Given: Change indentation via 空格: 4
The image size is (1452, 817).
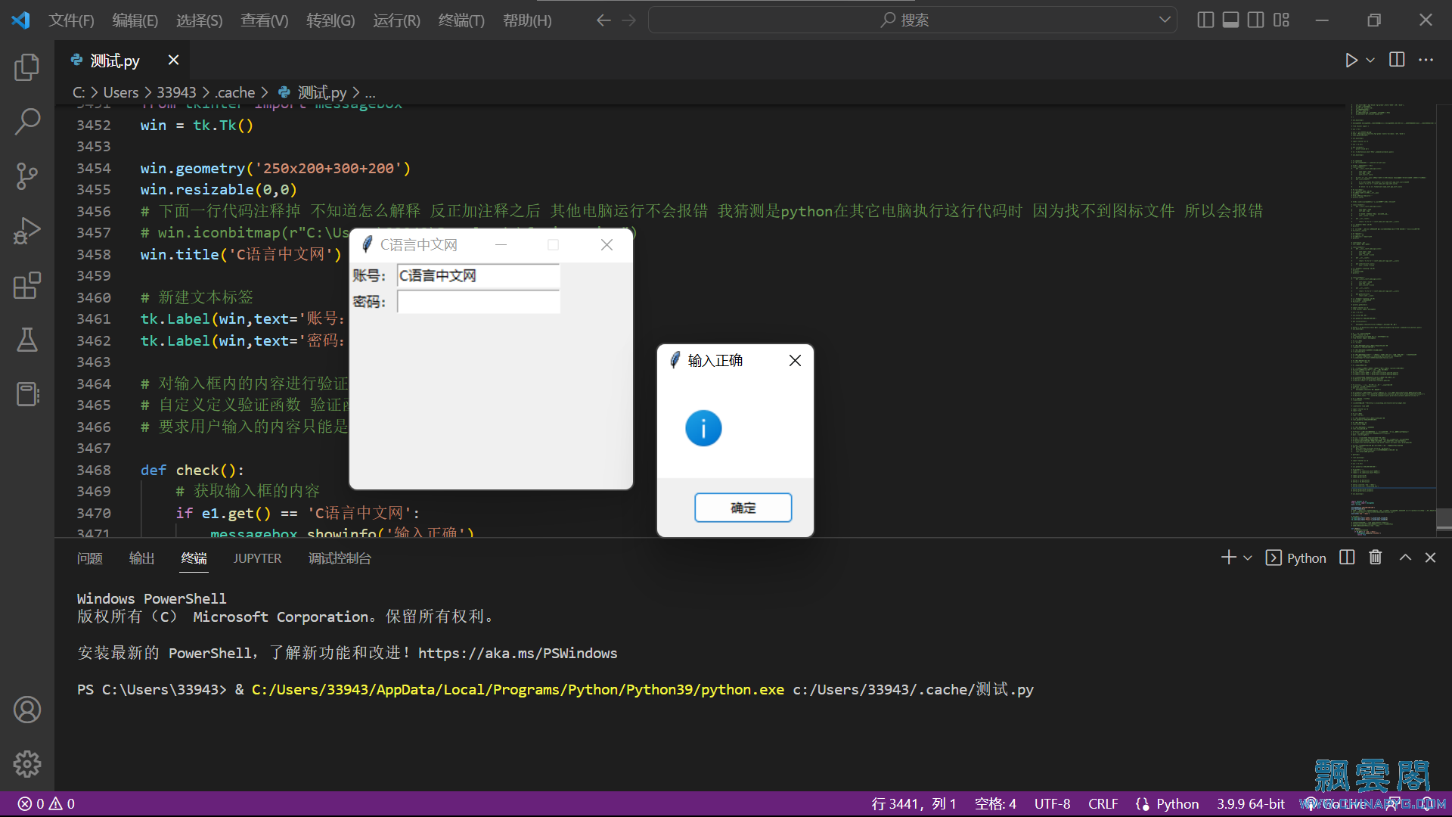Looking at the screenshot, I should pos(995,803).
